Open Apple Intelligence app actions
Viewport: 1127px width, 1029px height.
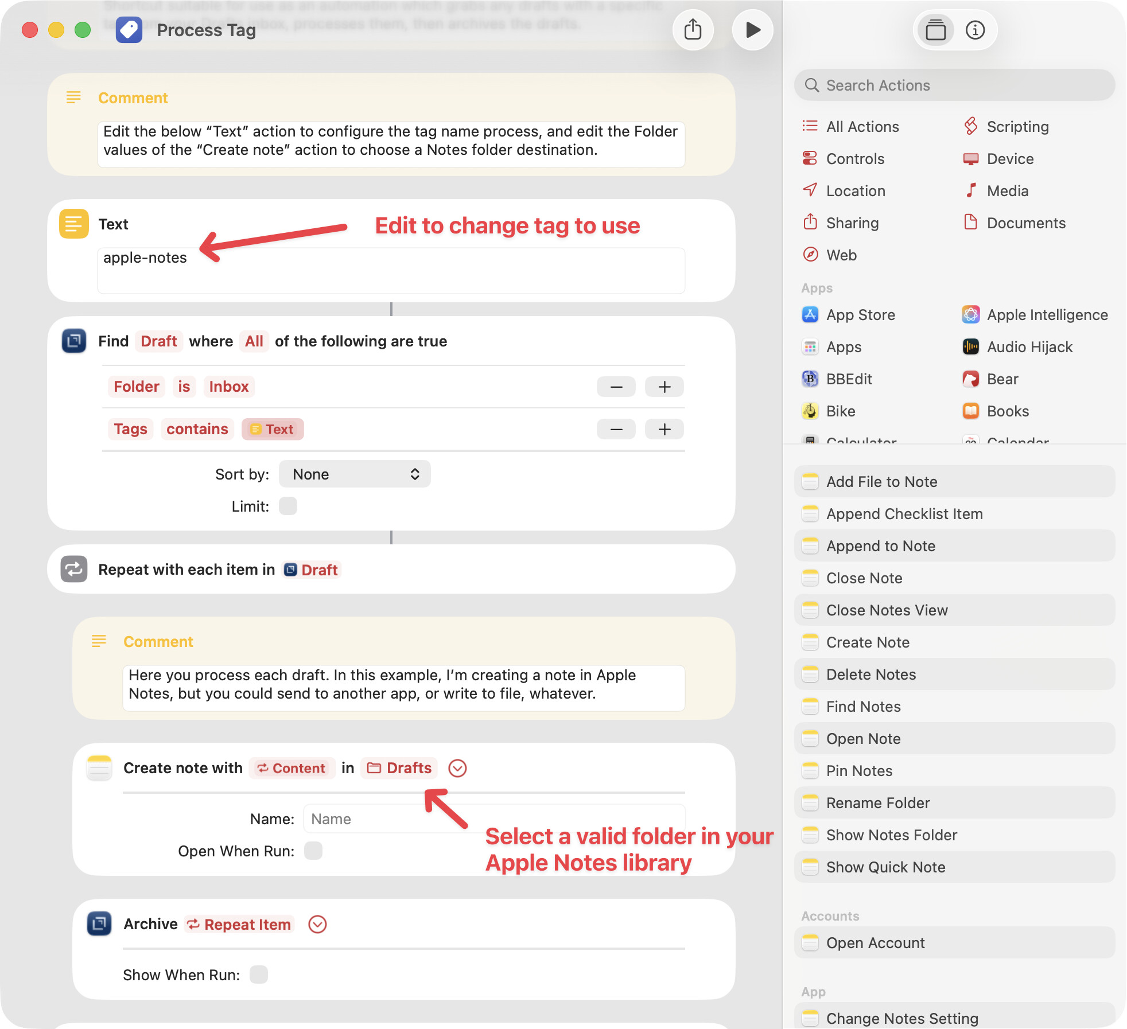[1047, 315]
